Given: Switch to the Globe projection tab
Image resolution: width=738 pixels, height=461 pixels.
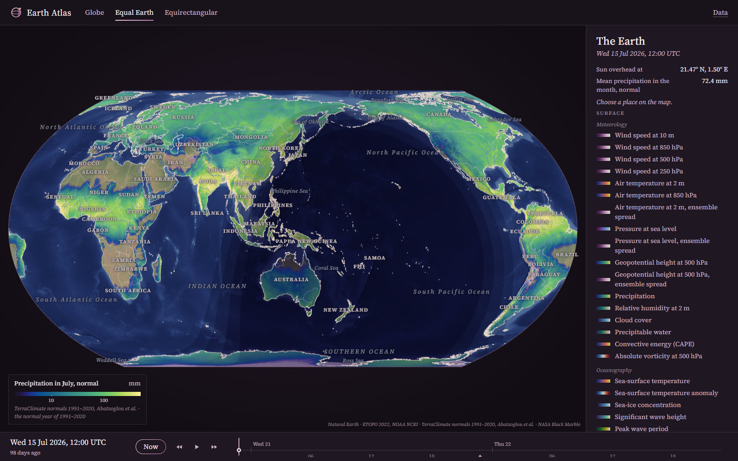Looking at the screenshot, I should pos(95,12).
